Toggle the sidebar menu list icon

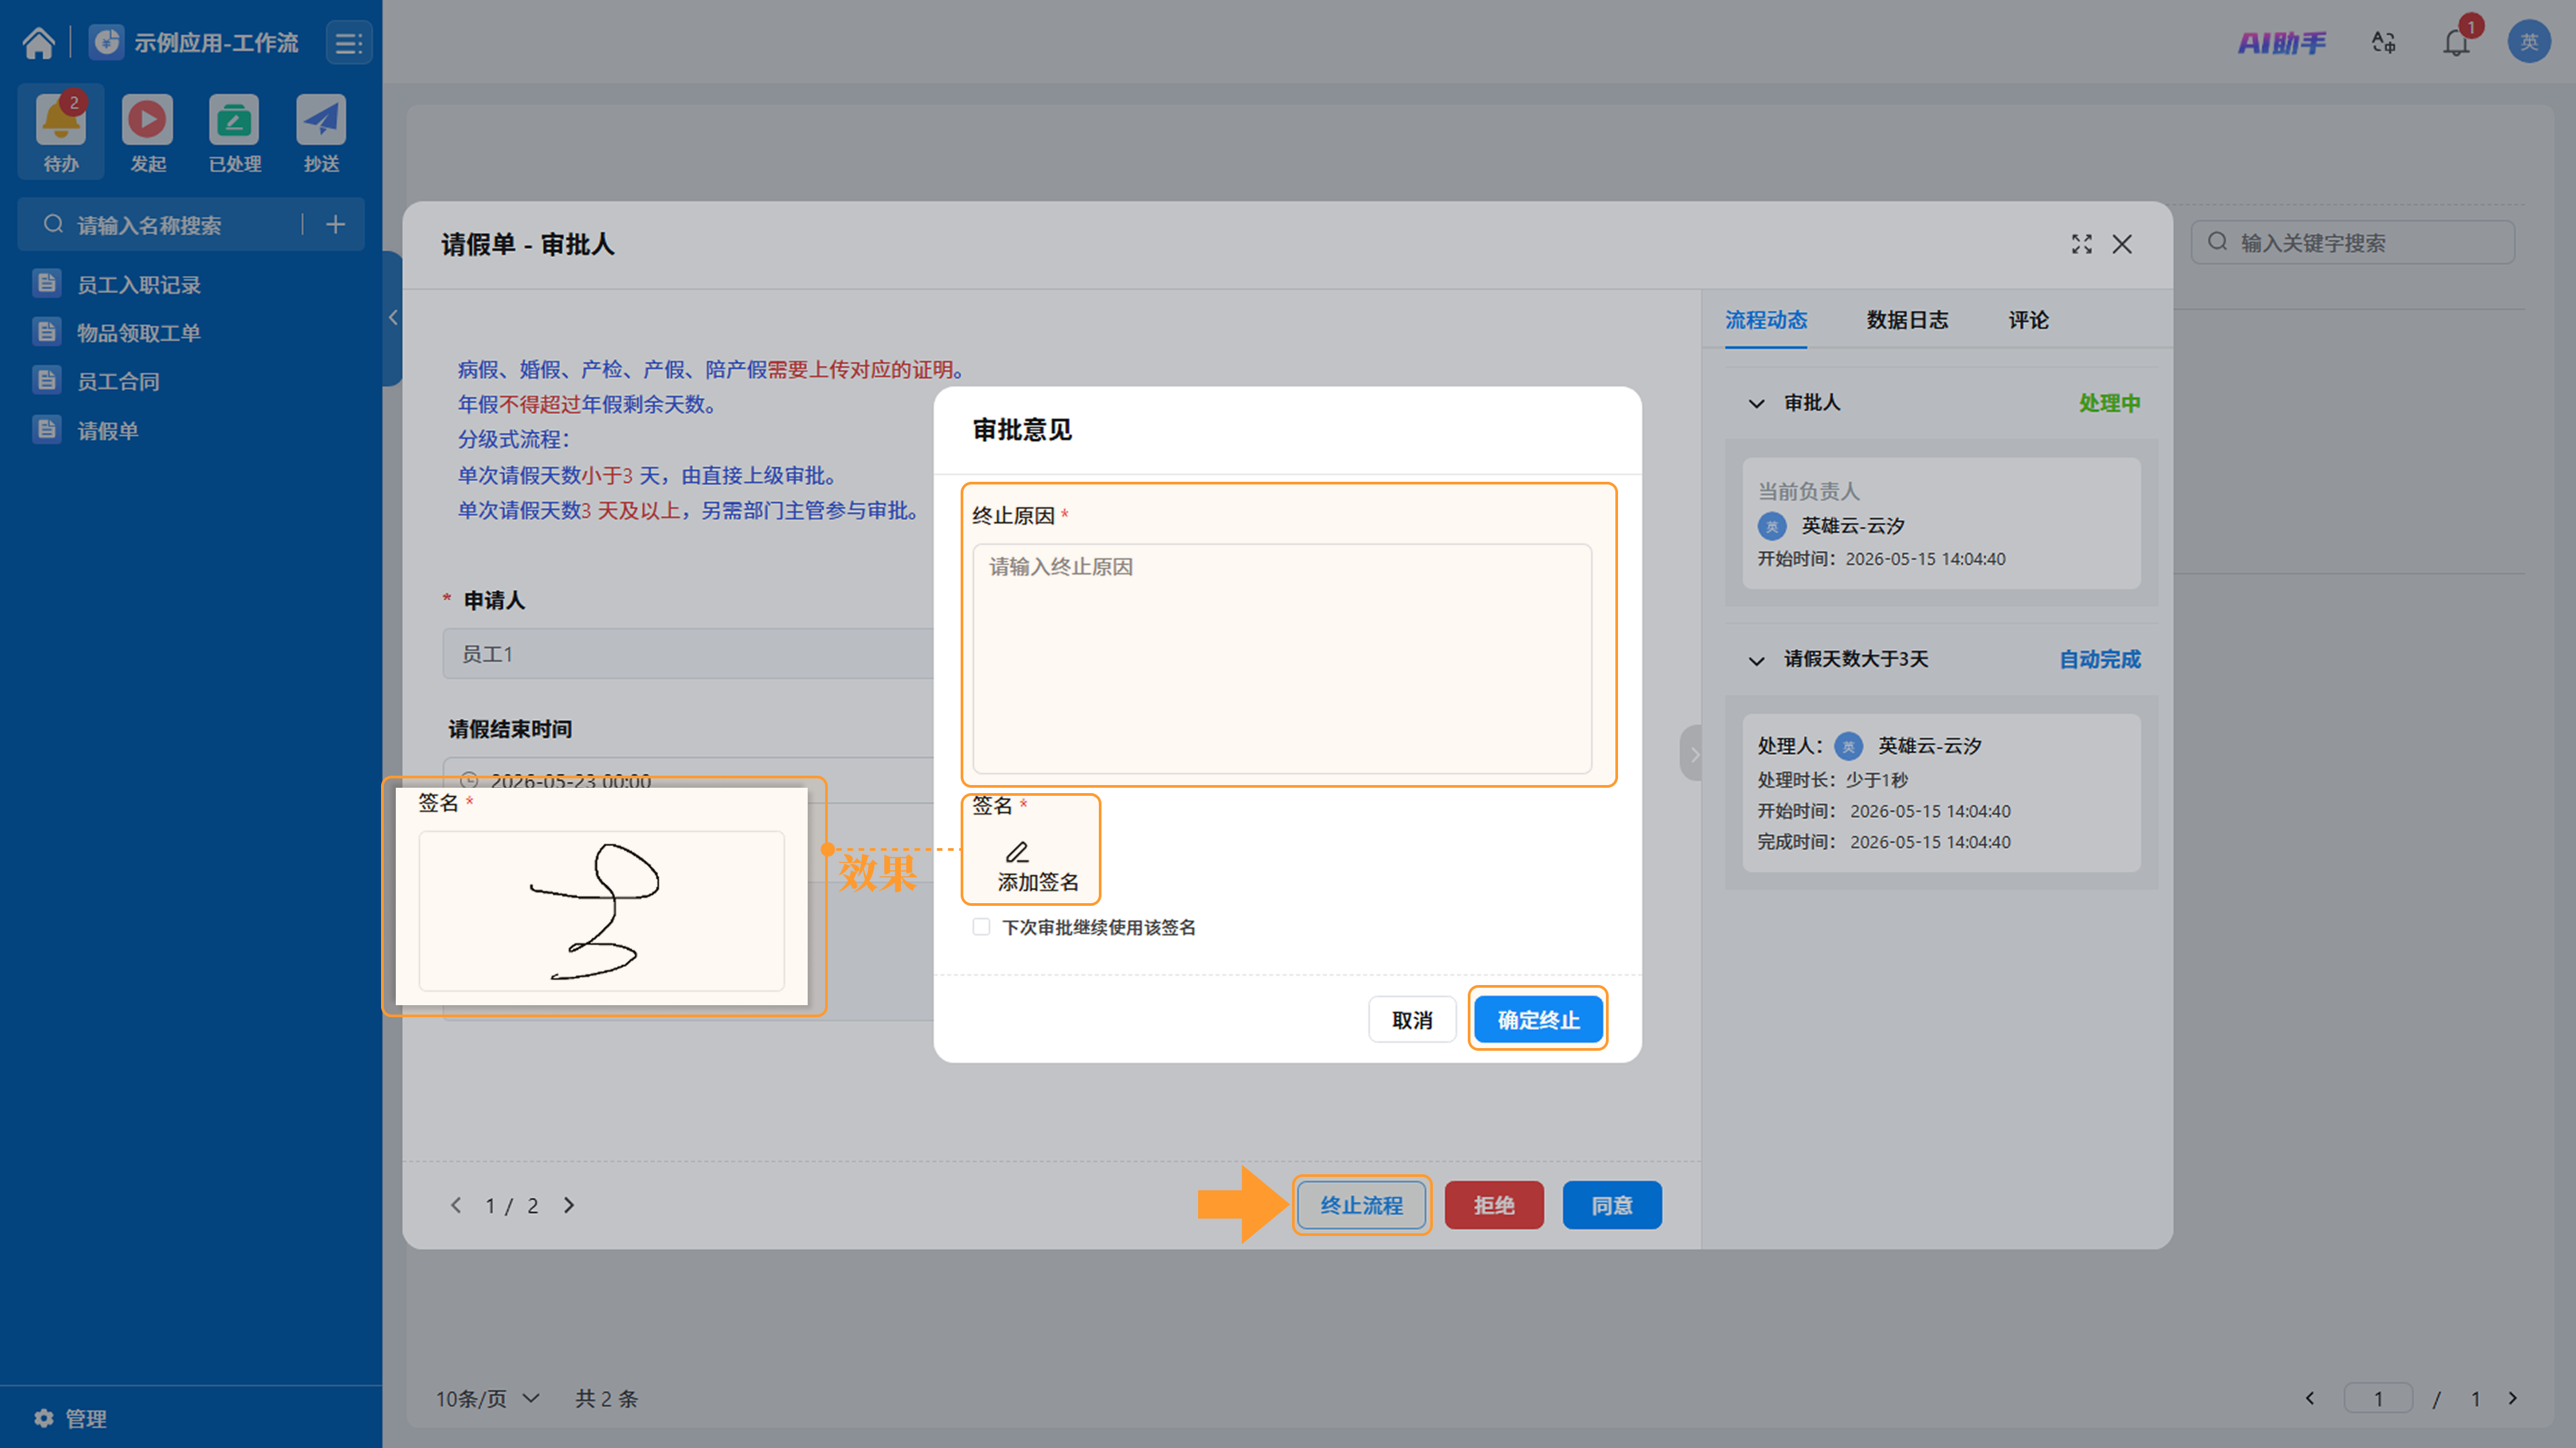pyautogui.click(x=348, y=43)
